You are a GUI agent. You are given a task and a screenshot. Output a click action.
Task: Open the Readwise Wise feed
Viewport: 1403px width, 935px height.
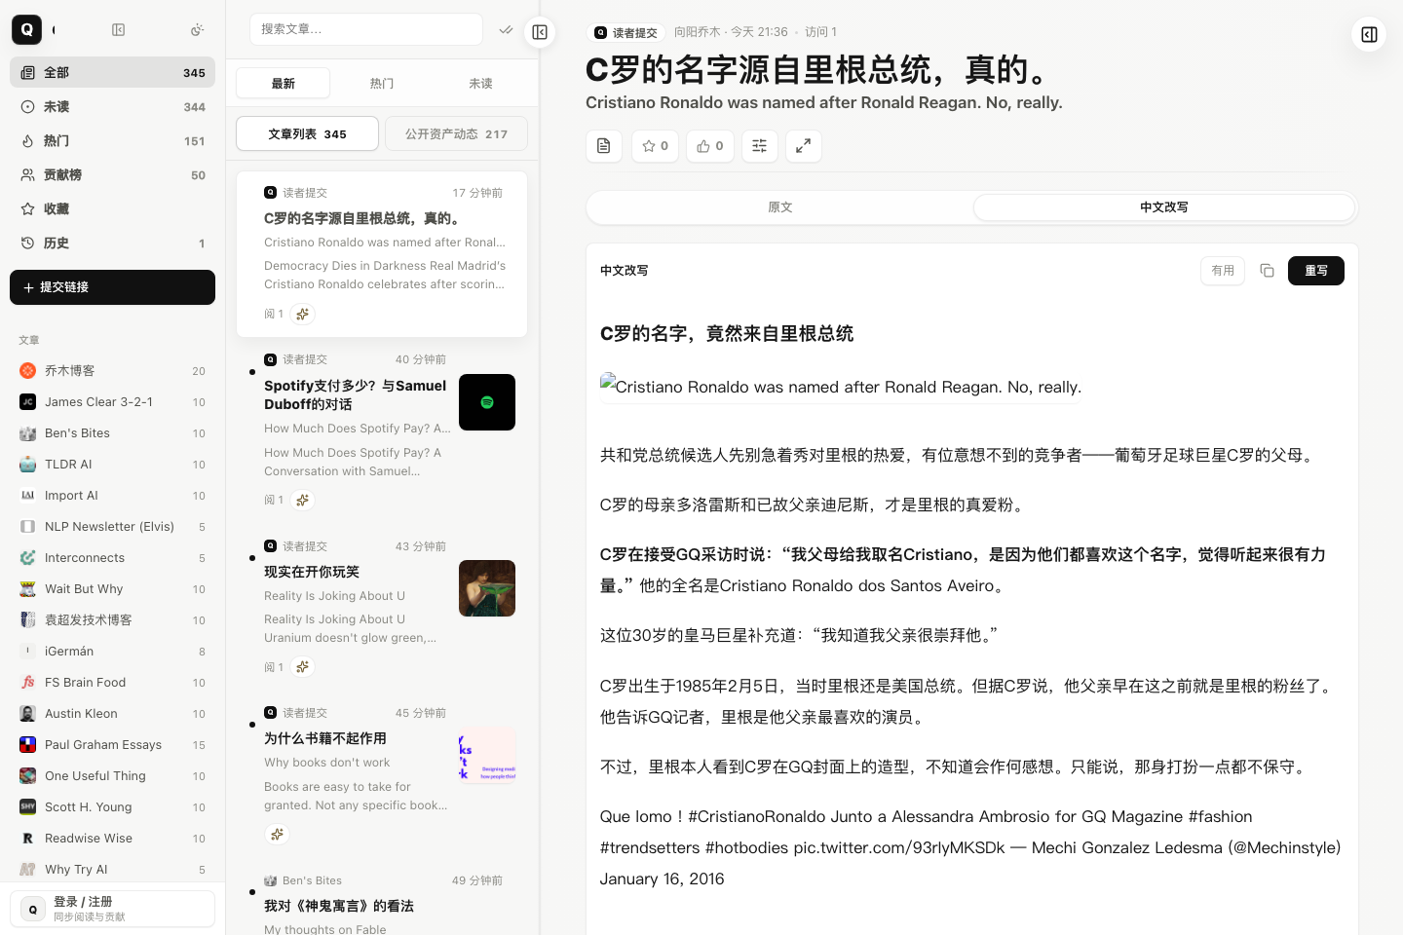click(x=112, y=839)
